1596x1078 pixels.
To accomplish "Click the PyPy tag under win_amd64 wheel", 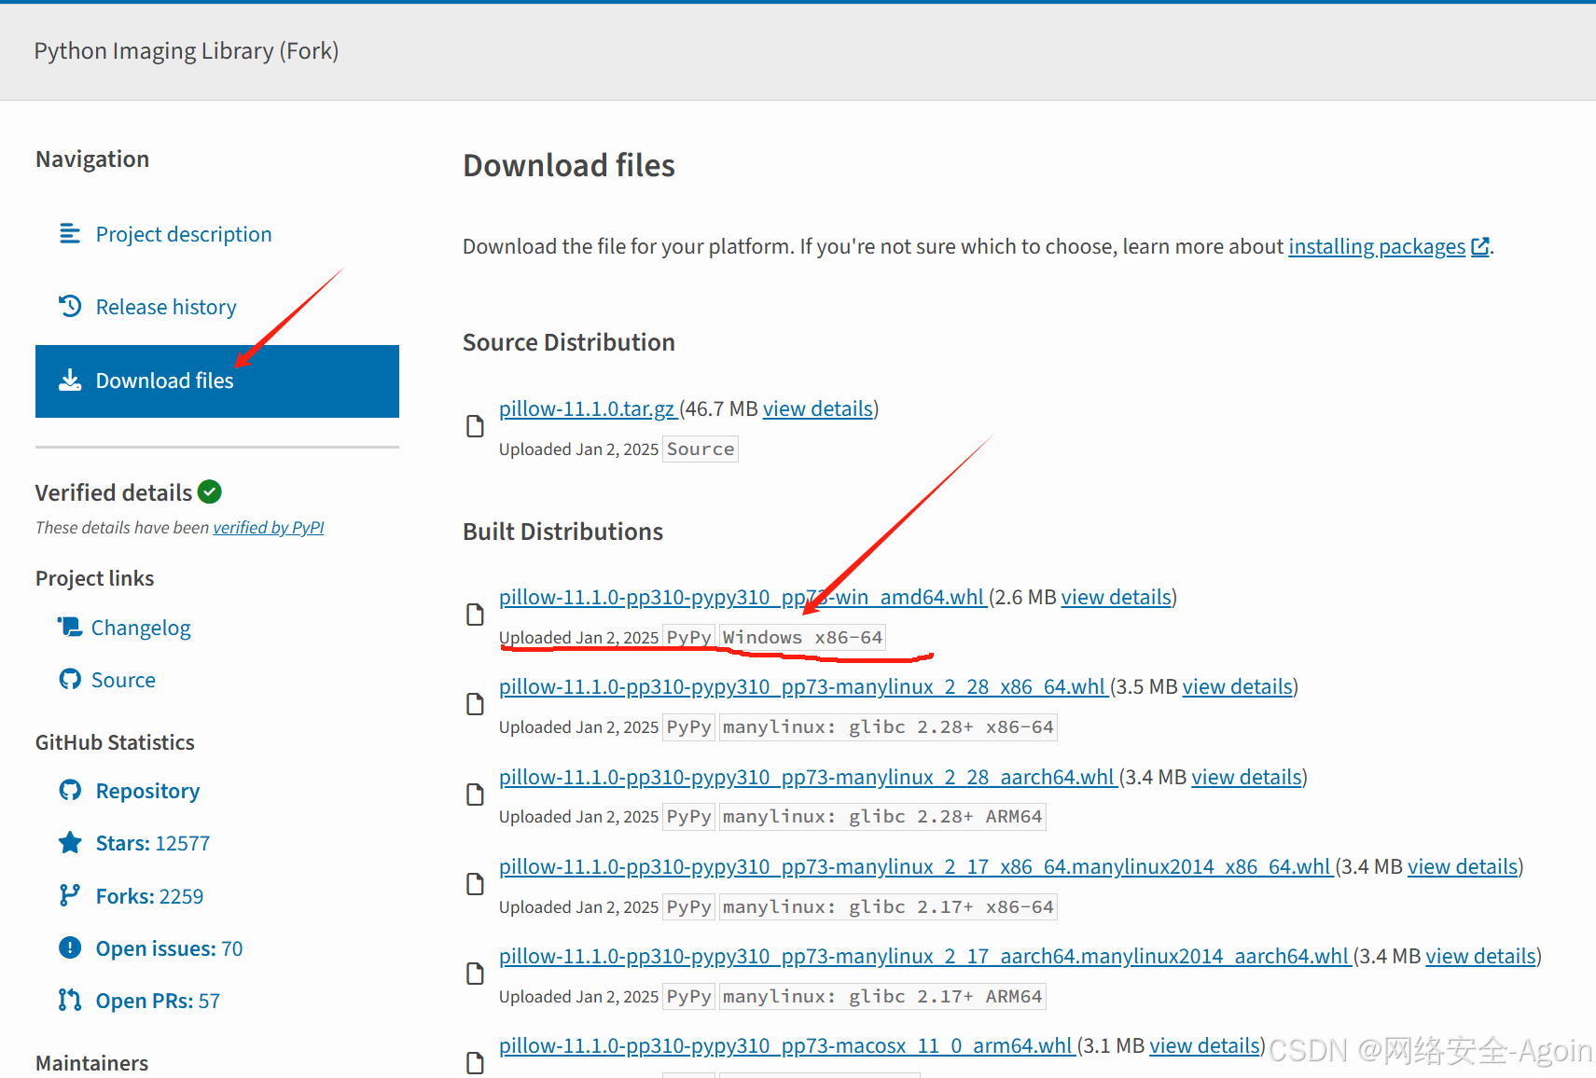I will point(689,638).
